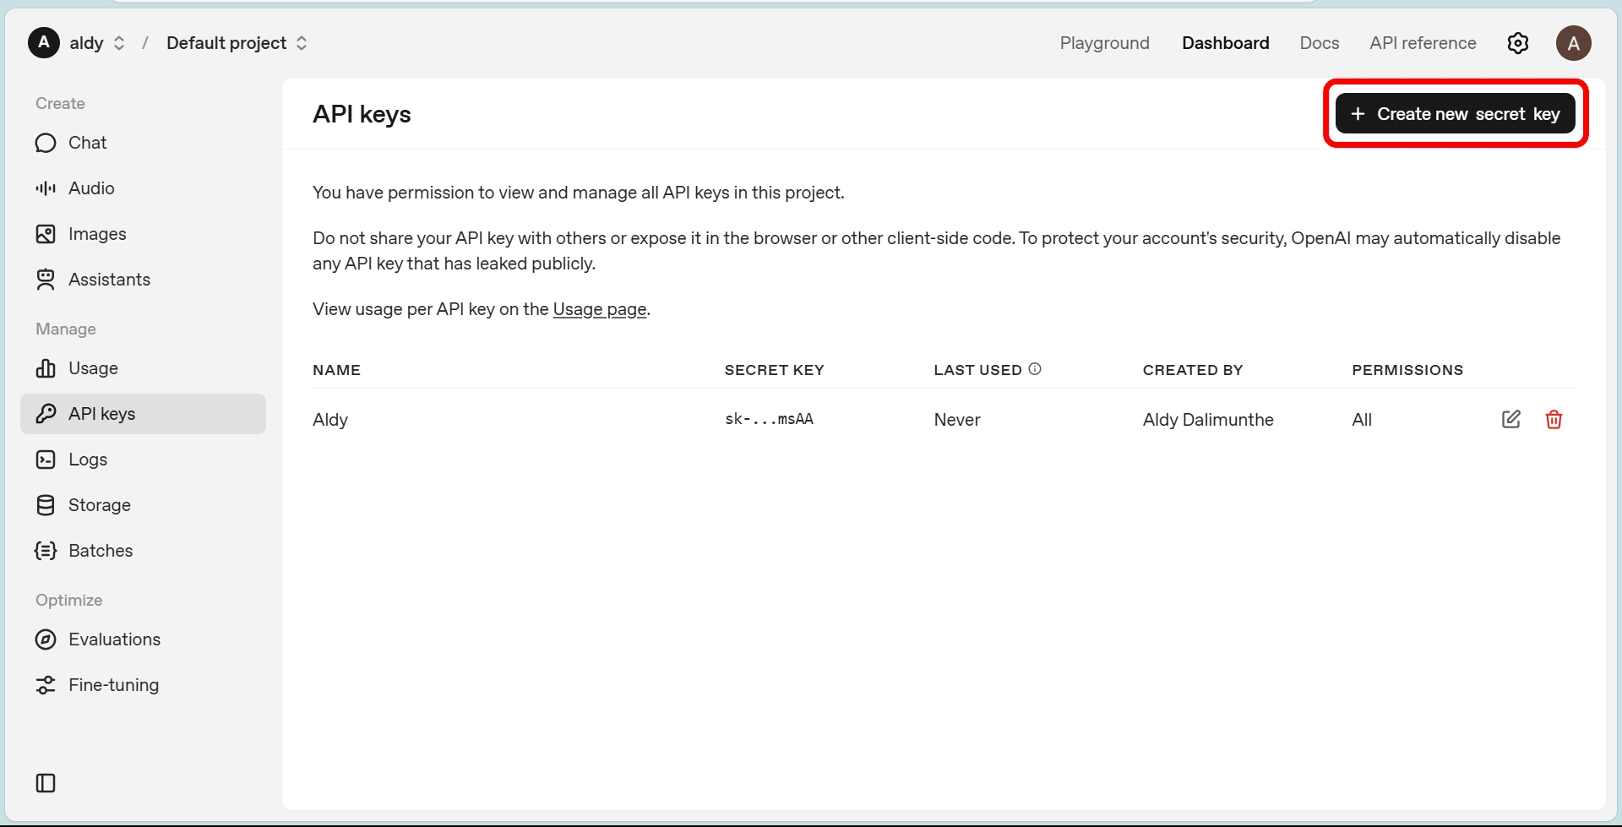The width and height of the screenshot is (1622, 827).
Task: Click the API keys key icon
Action: 46,414
